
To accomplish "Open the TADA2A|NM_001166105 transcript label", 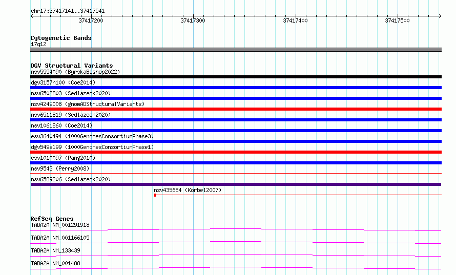I will pos(60,238).
